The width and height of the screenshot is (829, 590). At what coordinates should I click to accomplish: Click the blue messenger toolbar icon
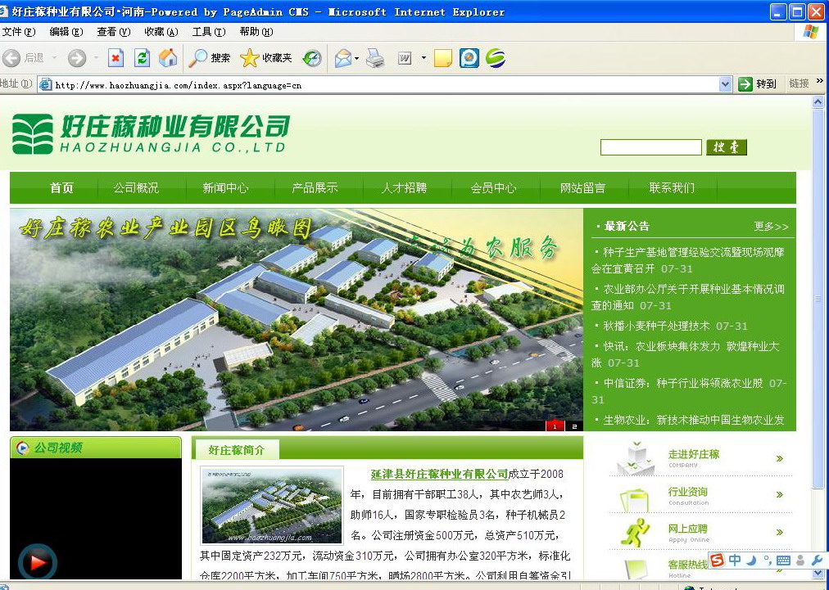point(469,58)
